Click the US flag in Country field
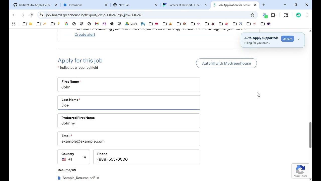 coord(64,159)
